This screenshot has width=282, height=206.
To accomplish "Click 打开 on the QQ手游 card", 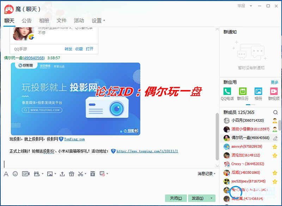I will click(x=90, y=49).
